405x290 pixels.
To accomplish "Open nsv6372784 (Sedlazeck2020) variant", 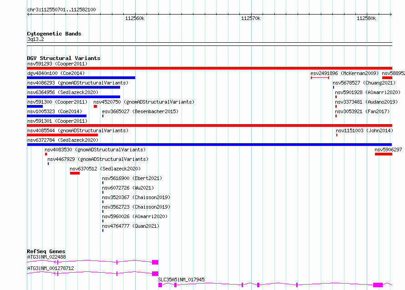I will (x=63, y=140).
